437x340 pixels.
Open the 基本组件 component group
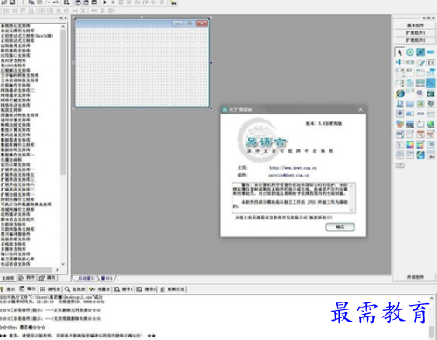click(x=415, y=25)
